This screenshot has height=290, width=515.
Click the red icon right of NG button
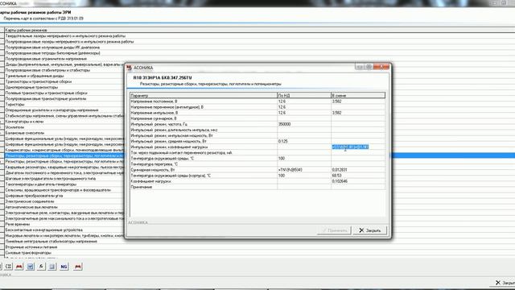pyautogui.click(x=78, y=267)
